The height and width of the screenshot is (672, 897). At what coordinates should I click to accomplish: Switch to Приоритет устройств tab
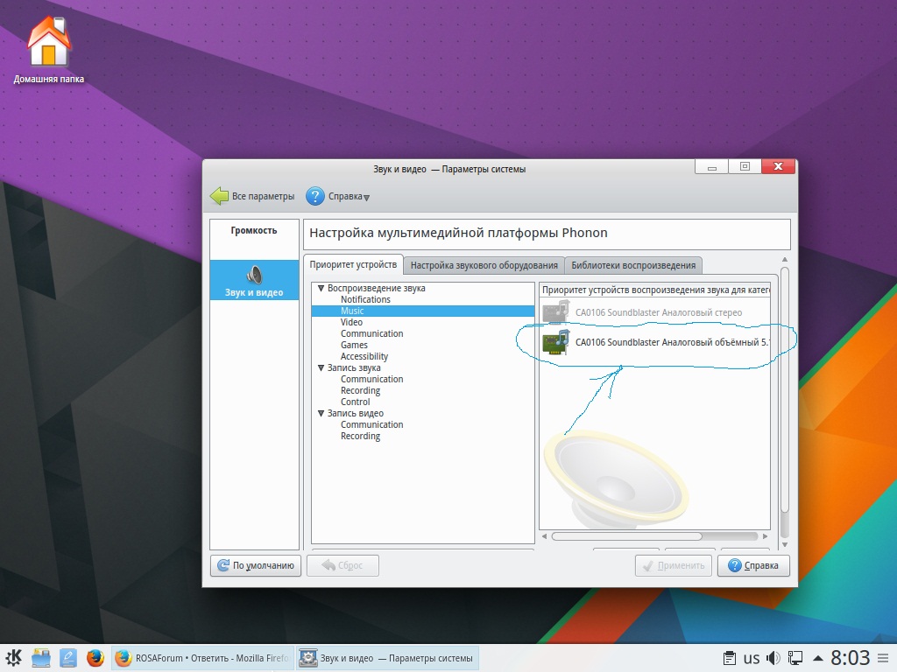pos(353,264)
